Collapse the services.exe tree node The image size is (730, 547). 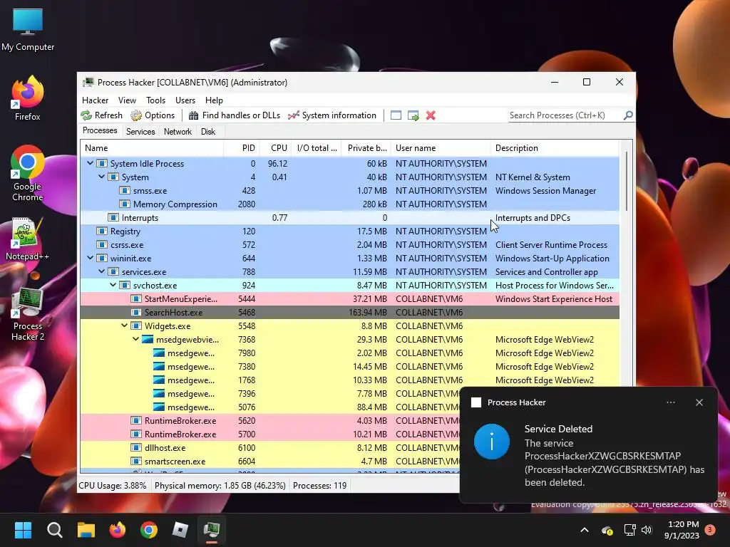pyautogui.click(x=101, y=271)
